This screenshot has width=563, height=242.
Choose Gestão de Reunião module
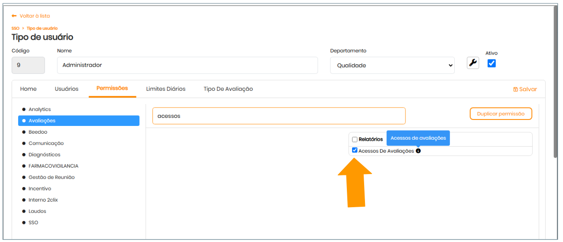coord(51,177)
